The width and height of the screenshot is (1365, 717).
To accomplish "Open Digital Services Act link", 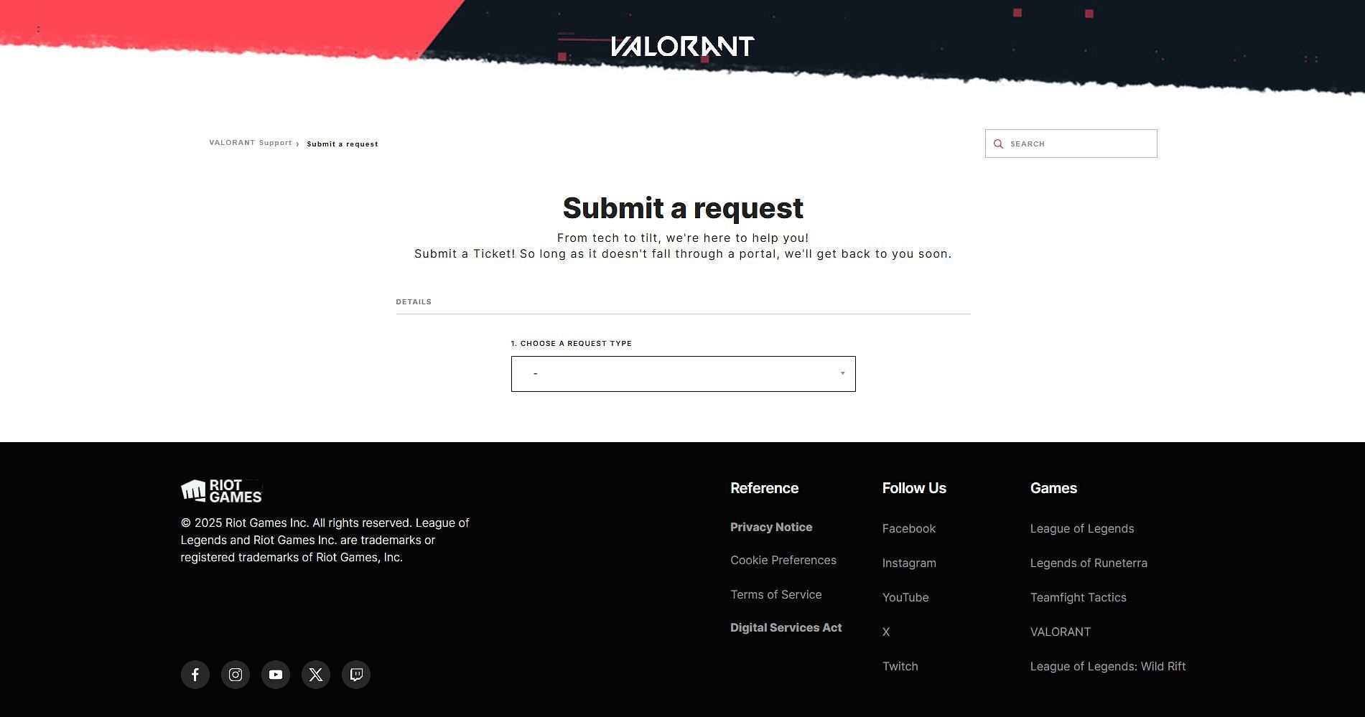I will [x=786, y=628].
